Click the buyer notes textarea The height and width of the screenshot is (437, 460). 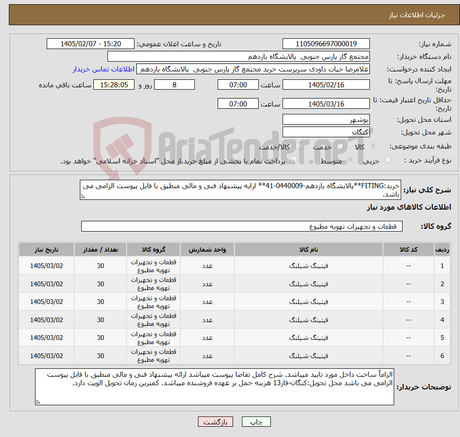pyautogui.click(x=214, y=387)
